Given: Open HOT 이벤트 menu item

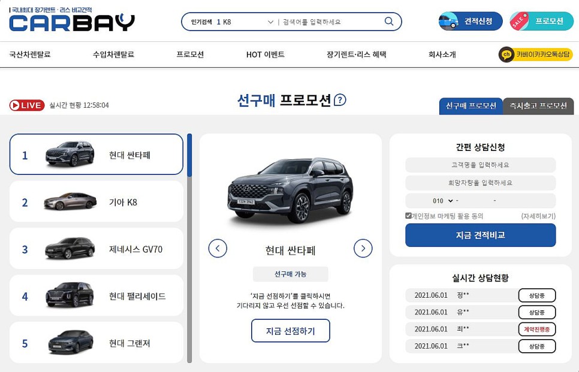Looking at the screenshot, I should 265,55.
